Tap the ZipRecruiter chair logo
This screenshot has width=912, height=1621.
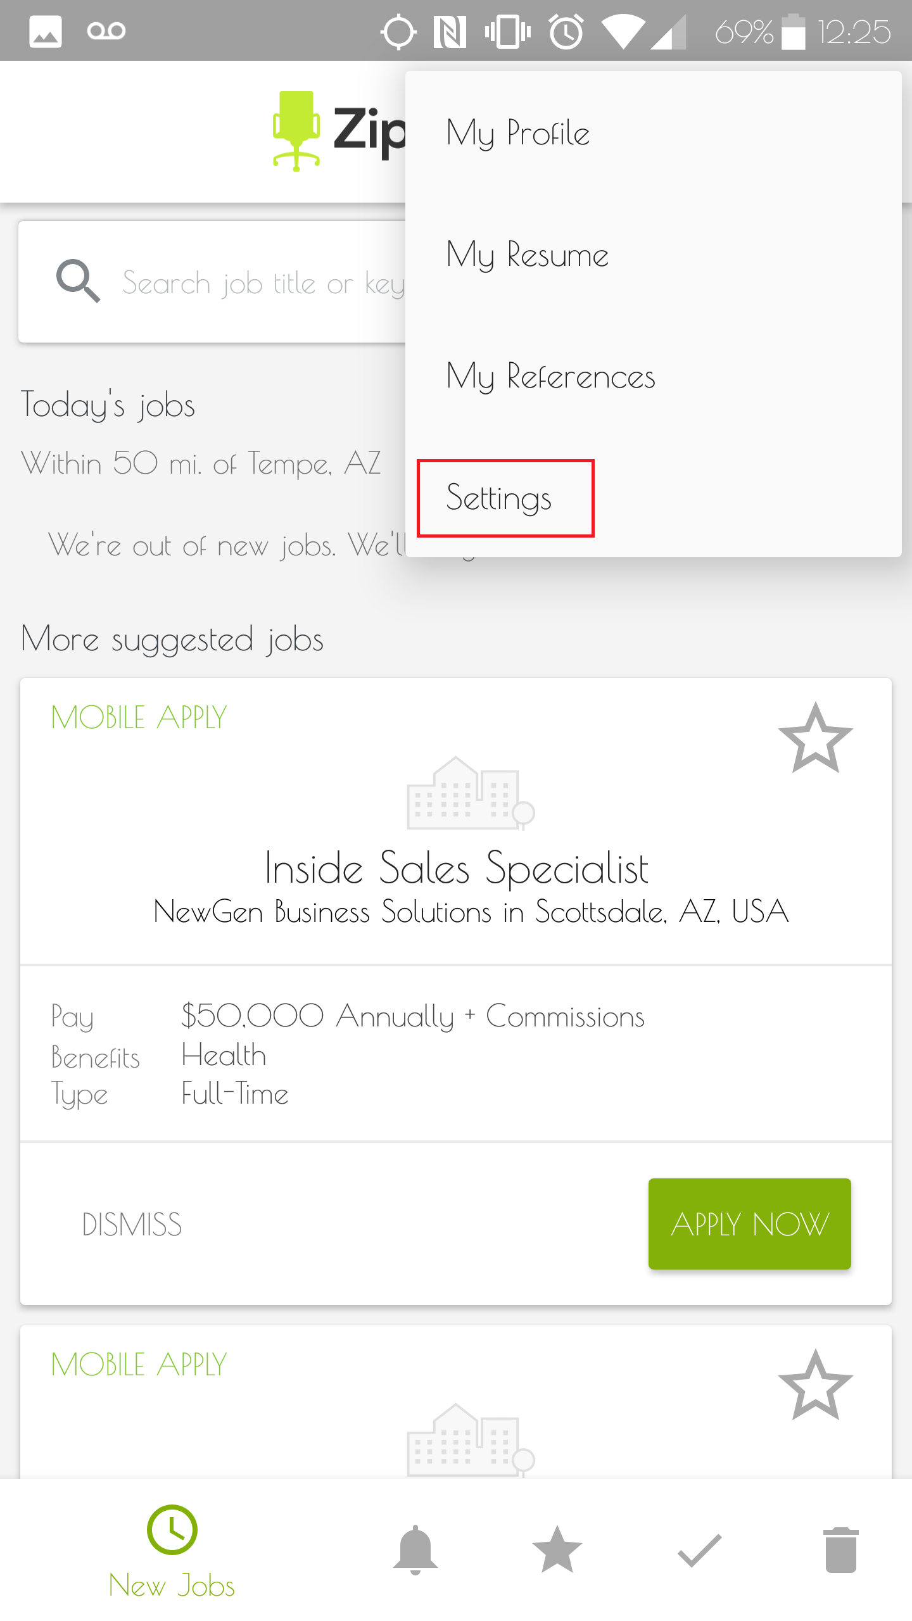(x=297, y=131)
